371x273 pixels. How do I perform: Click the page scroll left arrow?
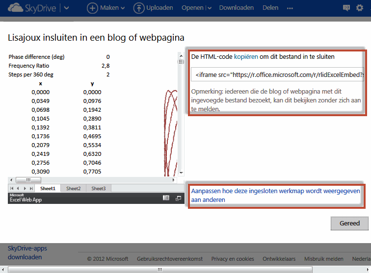[x=3, y=270]
